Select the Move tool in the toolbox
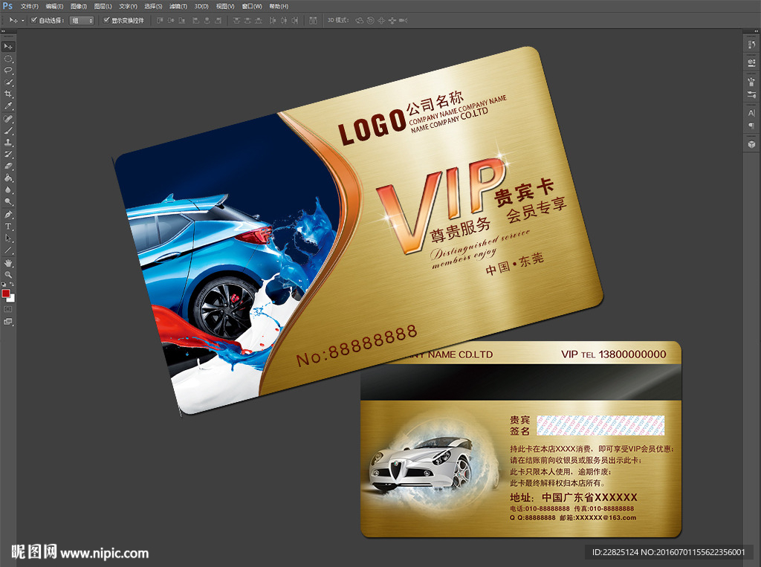Image resolution: width=761 pixels, height=567 pixels. 8,47
